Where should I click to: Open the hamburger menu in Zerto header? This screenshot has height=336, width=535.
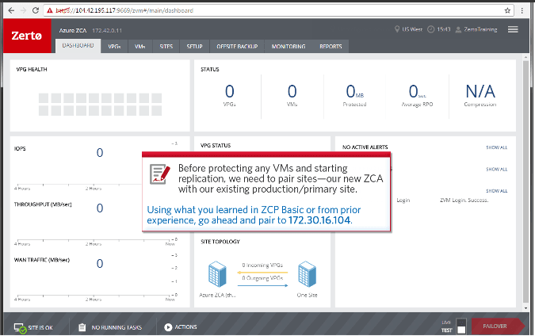(513, 29)
